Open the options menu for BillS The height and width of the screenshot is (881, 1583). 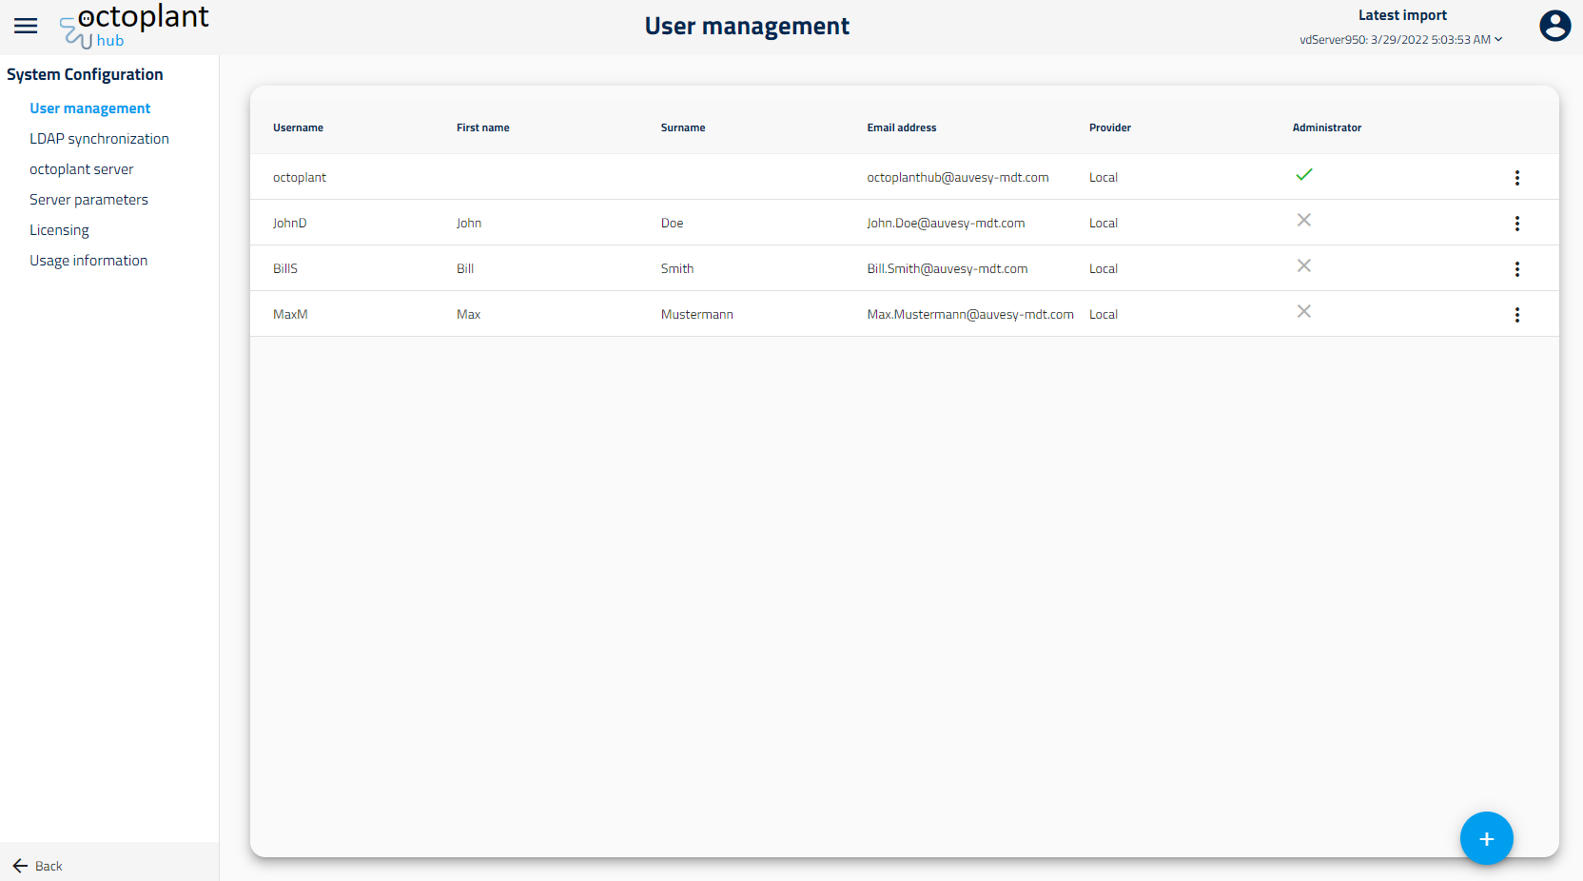[x=1517, y=268]
